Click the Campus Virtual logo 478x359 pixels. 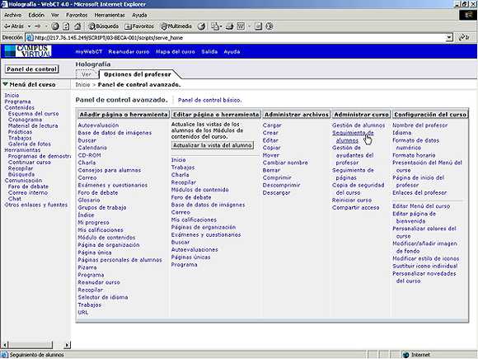tap(28, 51)
